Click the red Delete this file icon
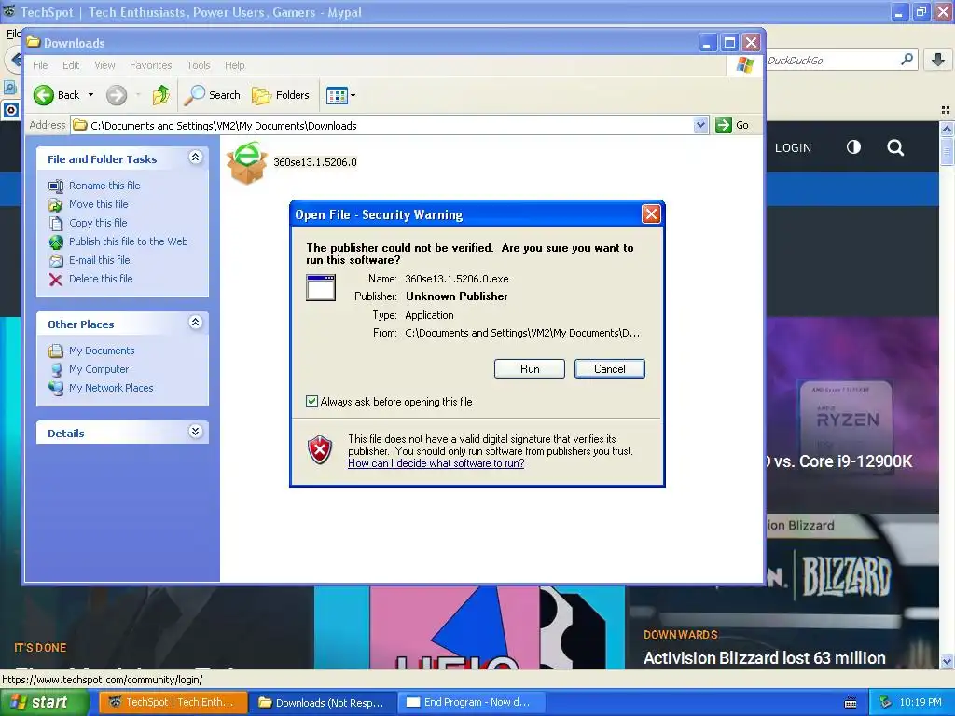955x716 pixels. (x=56, y=280)
